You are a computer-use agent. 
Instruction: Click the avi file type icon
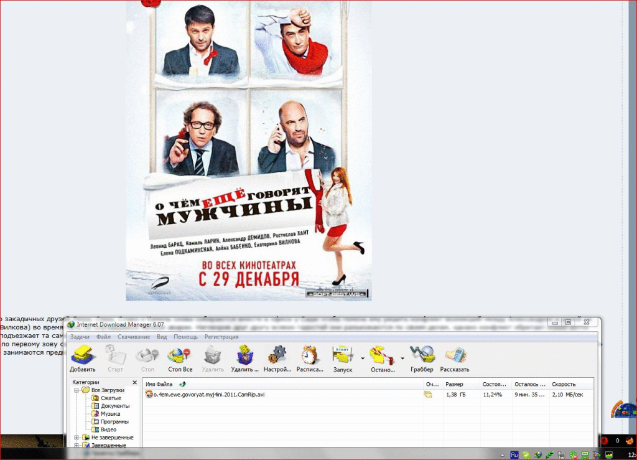(149, 394)
